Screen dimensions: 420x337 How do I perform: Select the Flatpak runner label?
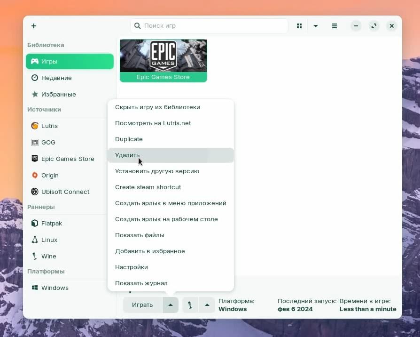pos(52,223)
